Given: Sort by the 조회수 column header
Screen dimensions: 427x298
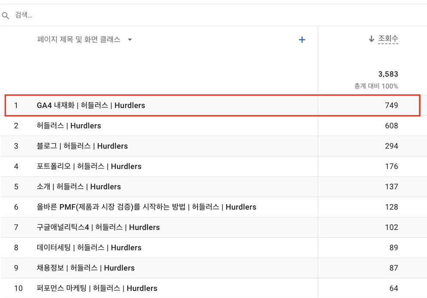Looking at the screenshot, I should point(388,39).
